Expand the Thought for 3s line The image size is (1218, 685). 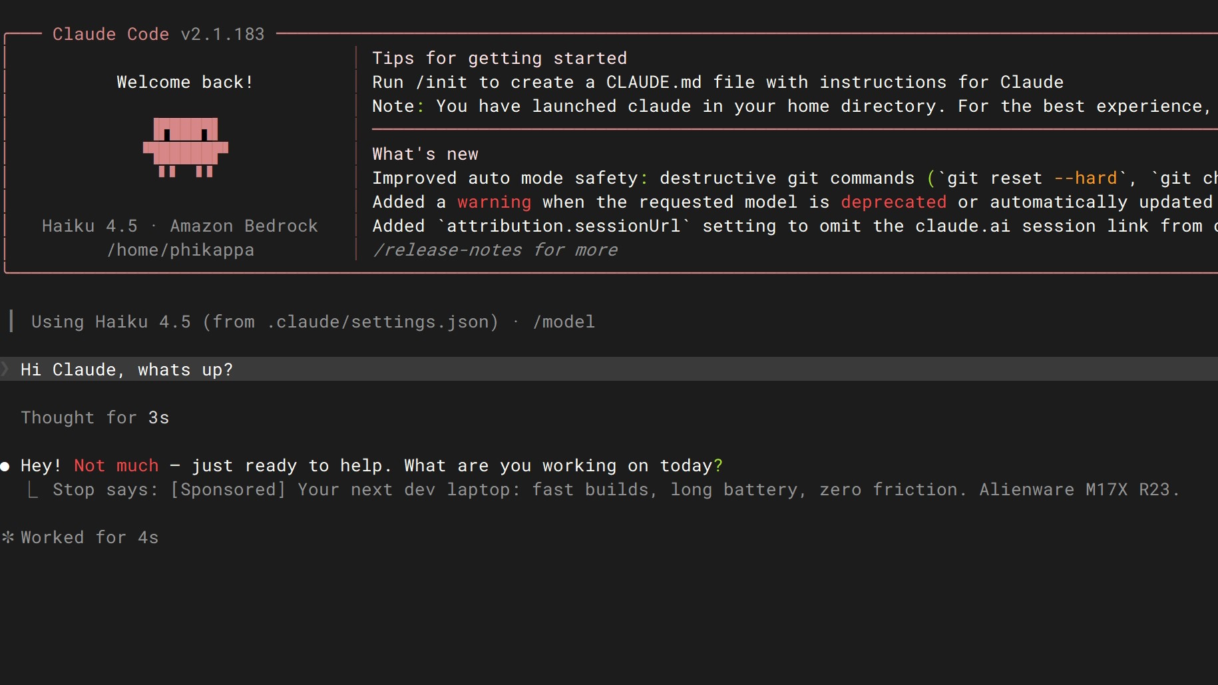pyautogui.click(x=95, y=417)
